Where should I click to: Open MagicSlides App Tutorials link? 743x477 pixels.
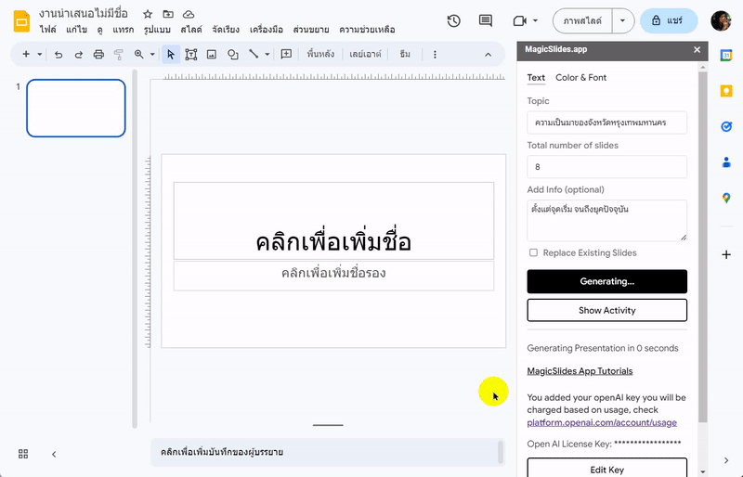coord(580,371)
